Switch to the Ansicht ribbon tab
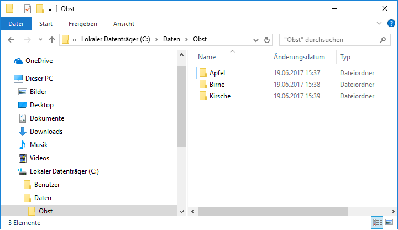Image resolution: width=398 pixels, height=230 pixels. click(x=124, y=24)
